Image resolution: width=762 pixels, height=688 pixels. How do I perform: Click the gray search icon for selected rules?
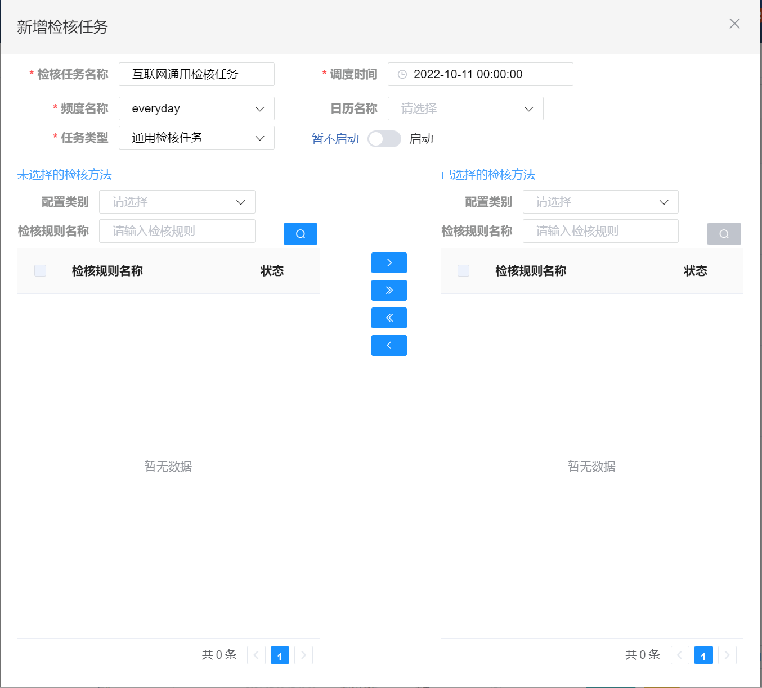pos(724,234)
